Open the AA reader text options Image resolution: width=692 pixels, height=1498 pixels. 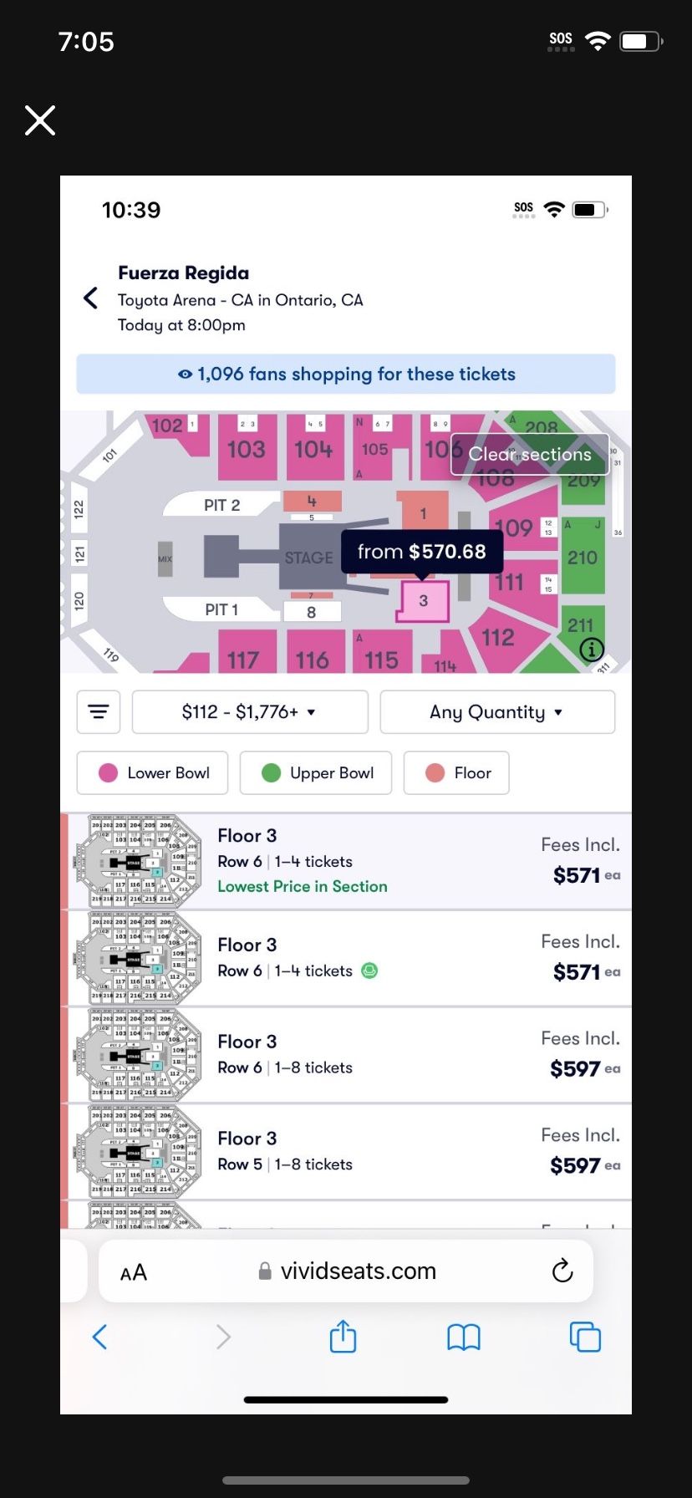(134, 1272)
